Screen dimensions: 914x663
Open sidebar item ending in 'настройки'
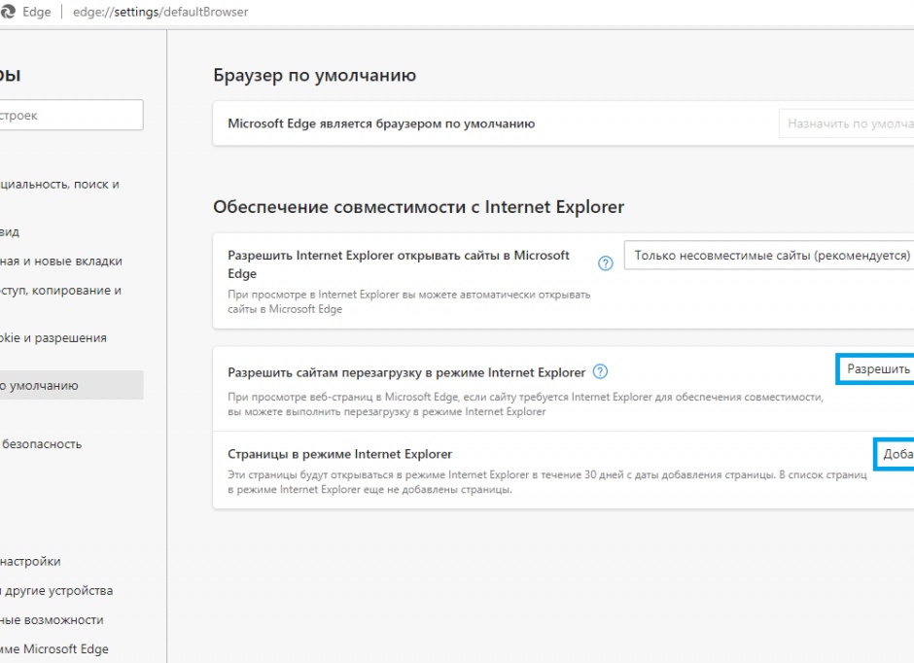pos(30,561)
